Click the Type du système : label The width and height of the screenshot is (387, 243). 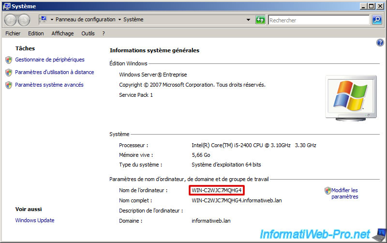140,165
